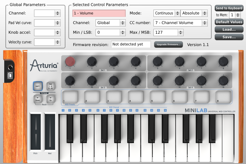Select pad 7 on the controller
This screenshot has height=164, width=246.
pos(201,97)
